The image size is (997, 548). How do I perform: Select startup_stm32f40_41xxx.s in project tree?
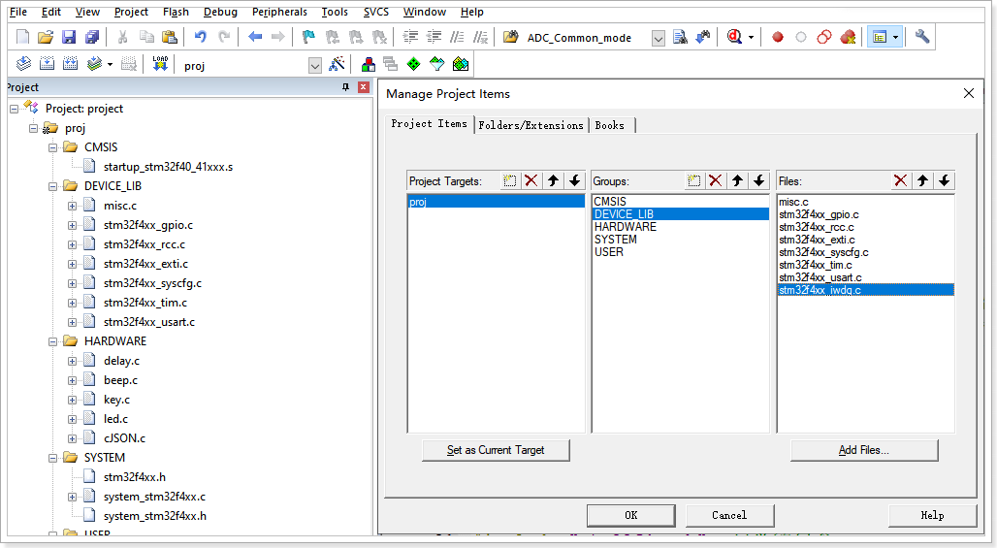(x=168, y=167)
